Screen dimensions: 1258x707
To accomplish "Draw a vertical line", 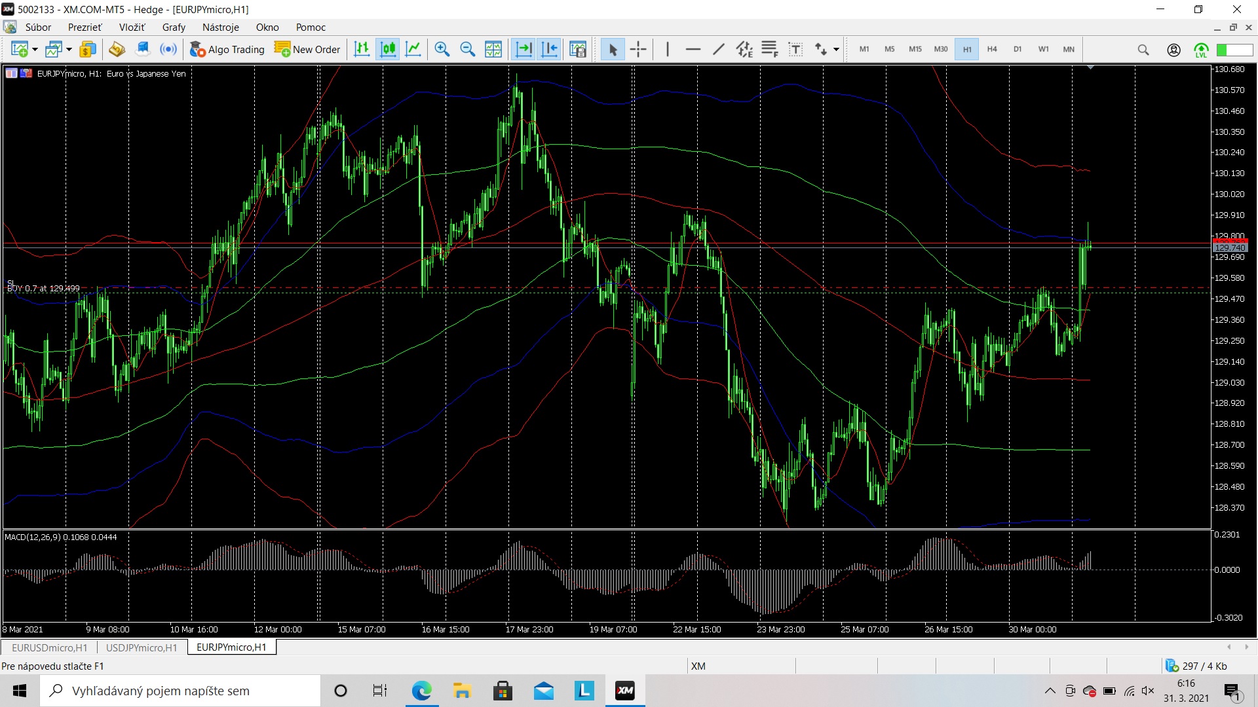I will [x=668, y=49].
